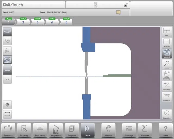The image size is (174, 139).
Task: Open the product notes icon
Action: (118, 12)
